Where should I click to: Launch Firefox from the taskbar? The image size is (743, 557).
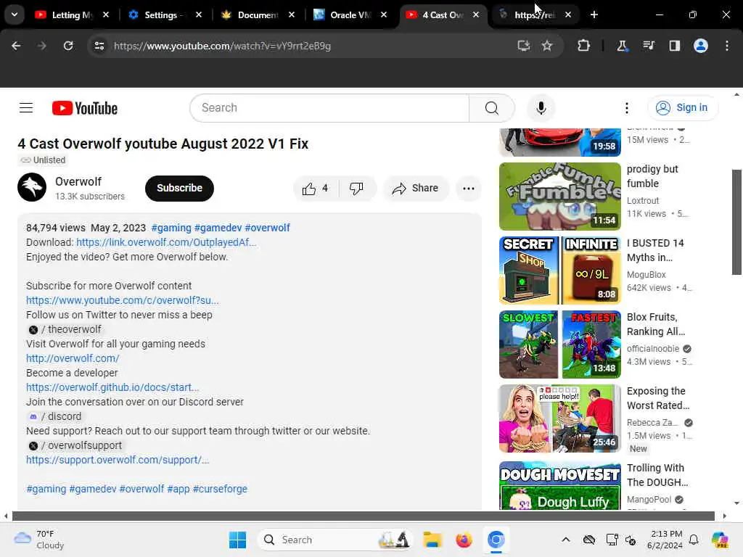[464, 540]
